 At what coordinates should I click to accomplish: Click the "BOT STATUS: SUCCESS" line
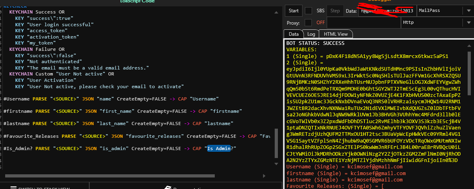tap(315, 43)
